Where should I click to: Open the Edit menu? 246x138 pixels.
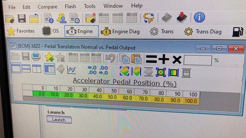pos(27,7)
